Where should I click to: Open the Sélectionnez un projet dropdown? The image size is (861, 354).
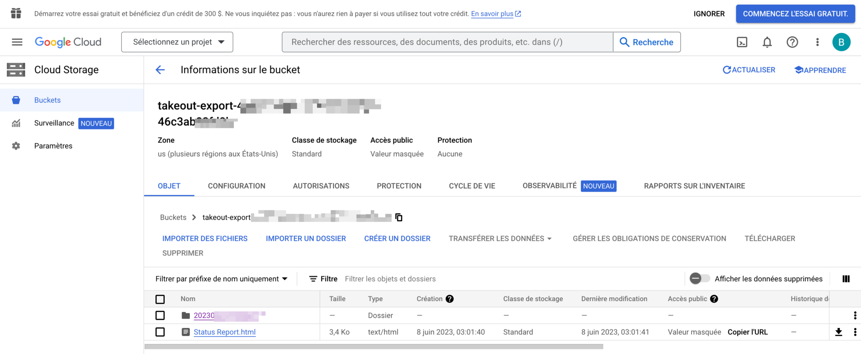pyautogui.click(x=177, y=42)
